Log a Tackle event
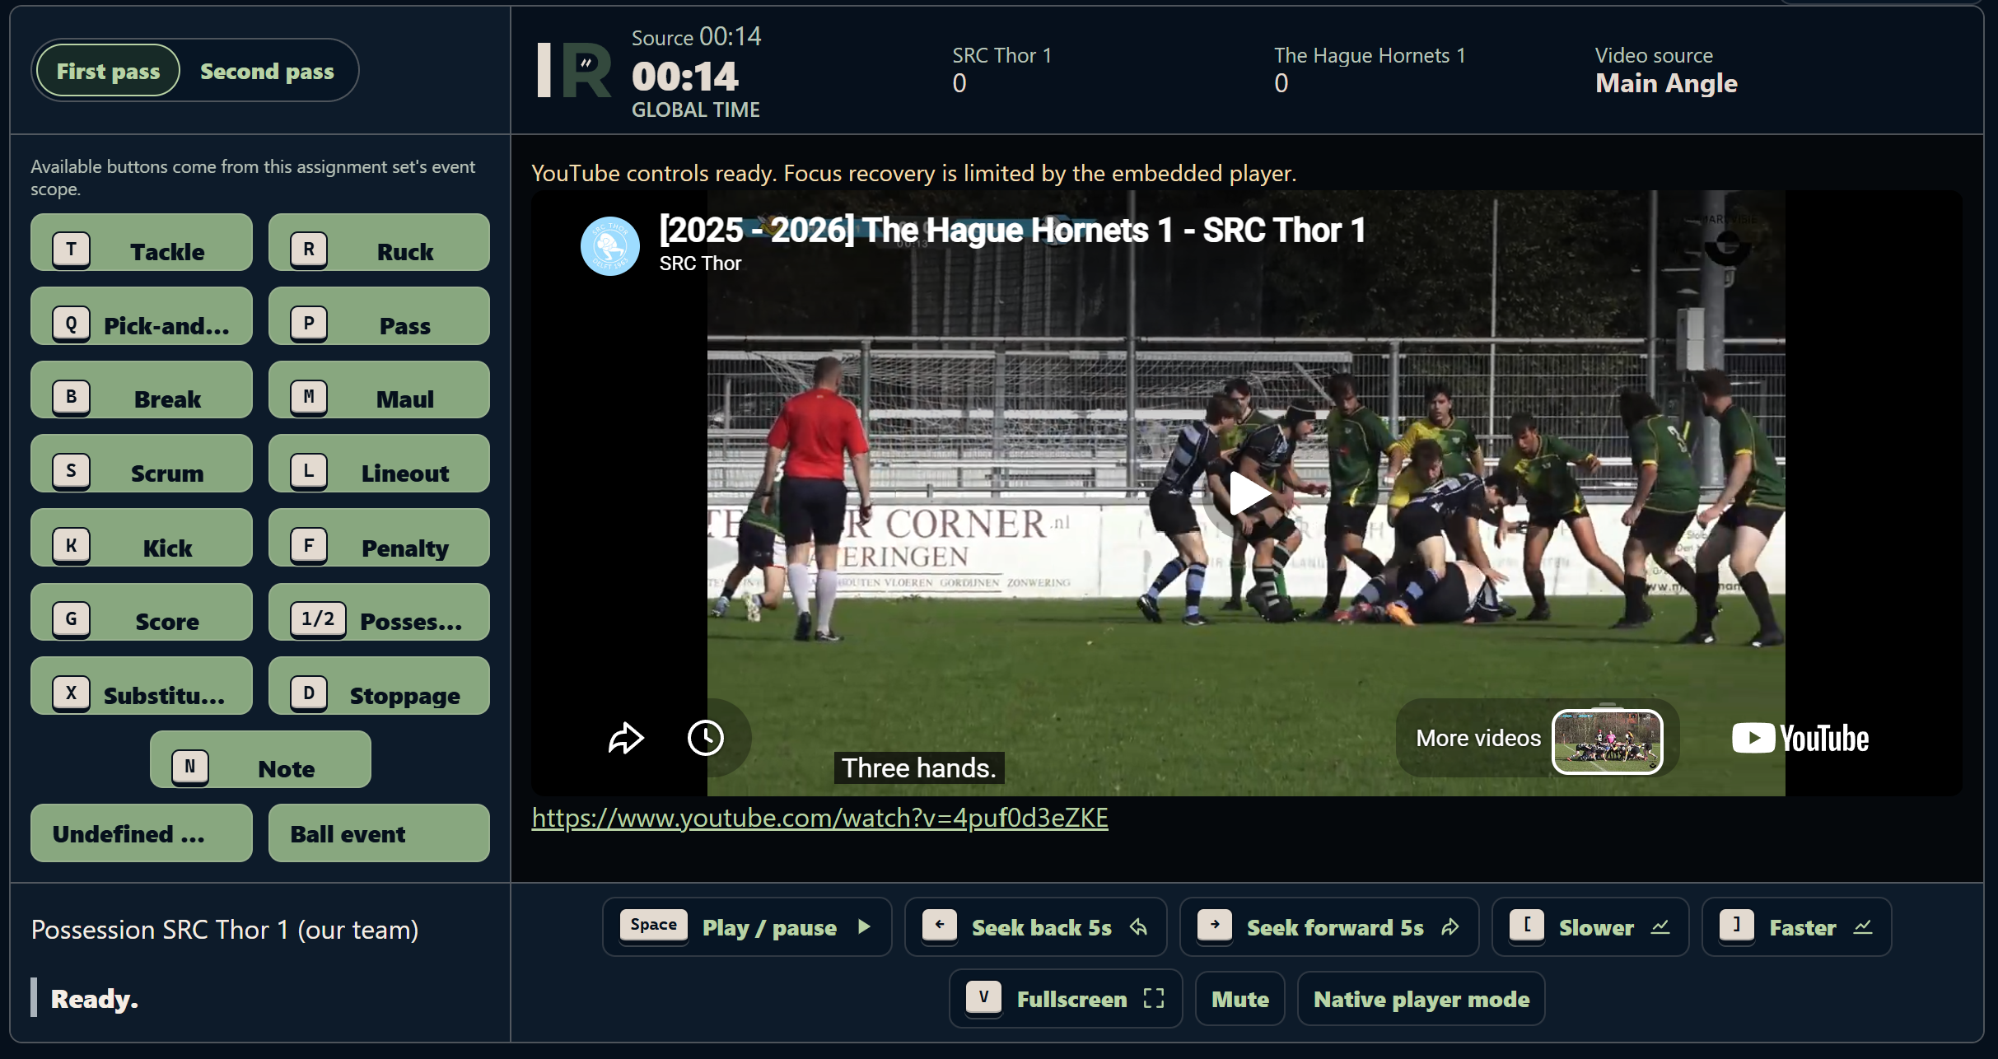1998x1059 pixels. point(142,244)
